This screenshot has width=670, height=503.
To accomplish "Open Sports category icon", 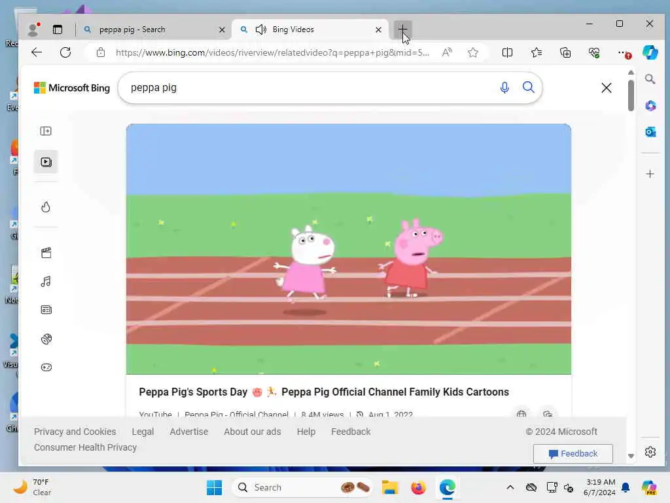I will pos(46,339).
